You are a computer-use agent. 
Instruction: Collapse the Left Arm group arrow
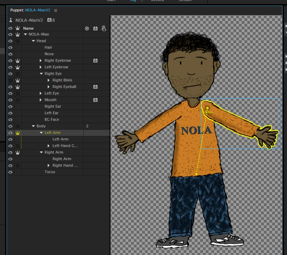[41, 133]
